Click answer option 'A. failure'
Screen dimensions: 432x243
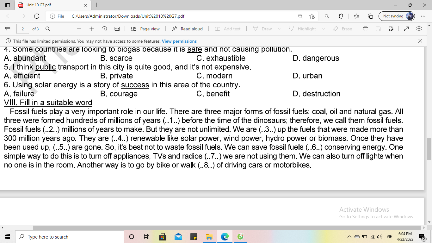(19, 94)
